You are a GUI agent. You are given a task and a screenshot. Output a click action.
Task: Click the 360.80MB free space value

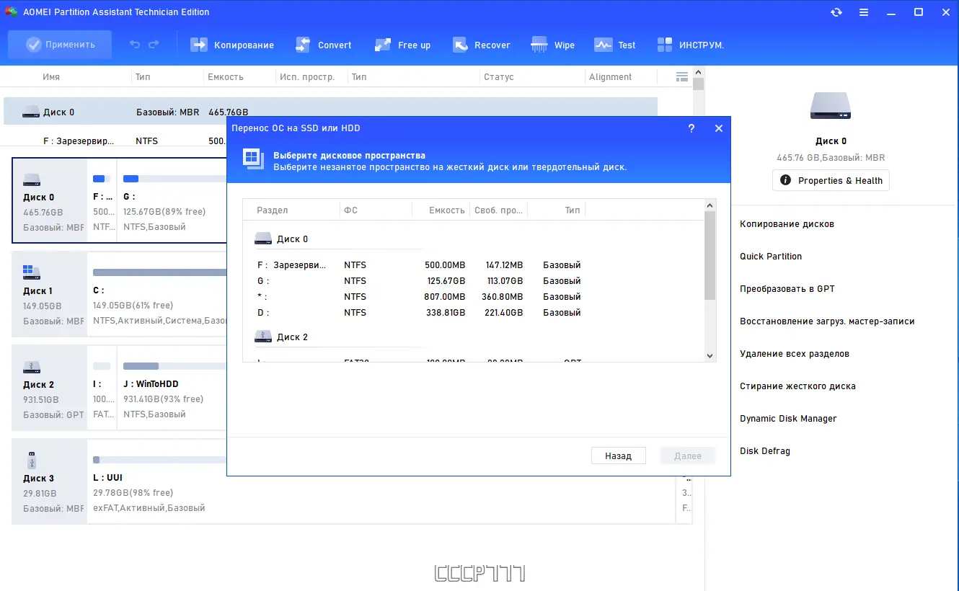tap(502, 297)
